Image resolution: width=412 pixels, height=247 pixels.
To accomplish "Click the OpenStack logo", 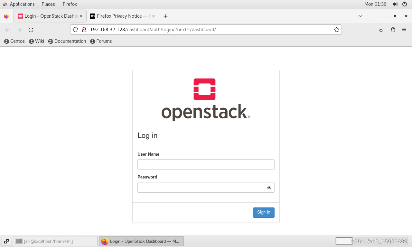I will coord(206,99).
